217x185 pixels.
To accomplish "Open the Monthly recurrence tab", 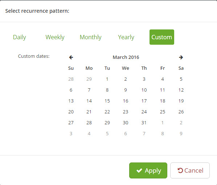I will point(91,37).
